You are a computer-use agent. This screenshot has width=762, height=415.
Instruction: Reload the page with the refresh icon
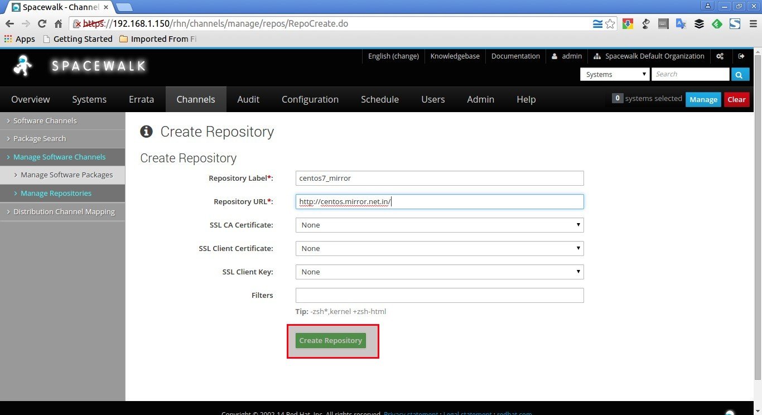pyautogui.click(x=42, y=23)
